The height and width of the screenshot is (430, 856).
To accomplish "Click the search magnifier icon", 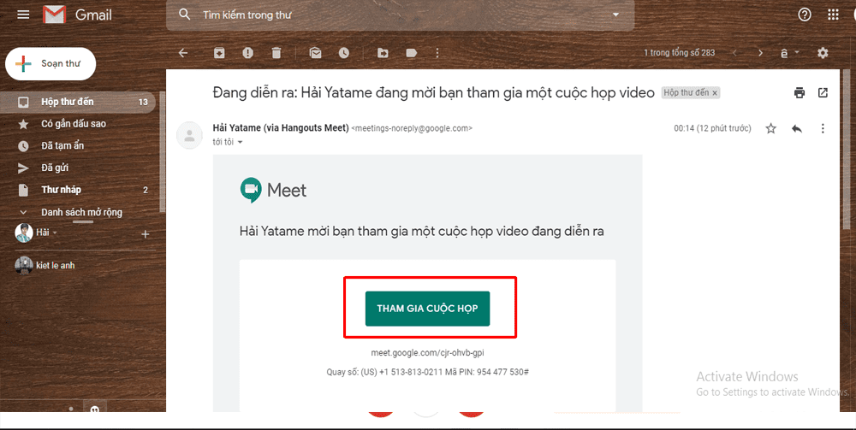I will [x=185, y=15].
